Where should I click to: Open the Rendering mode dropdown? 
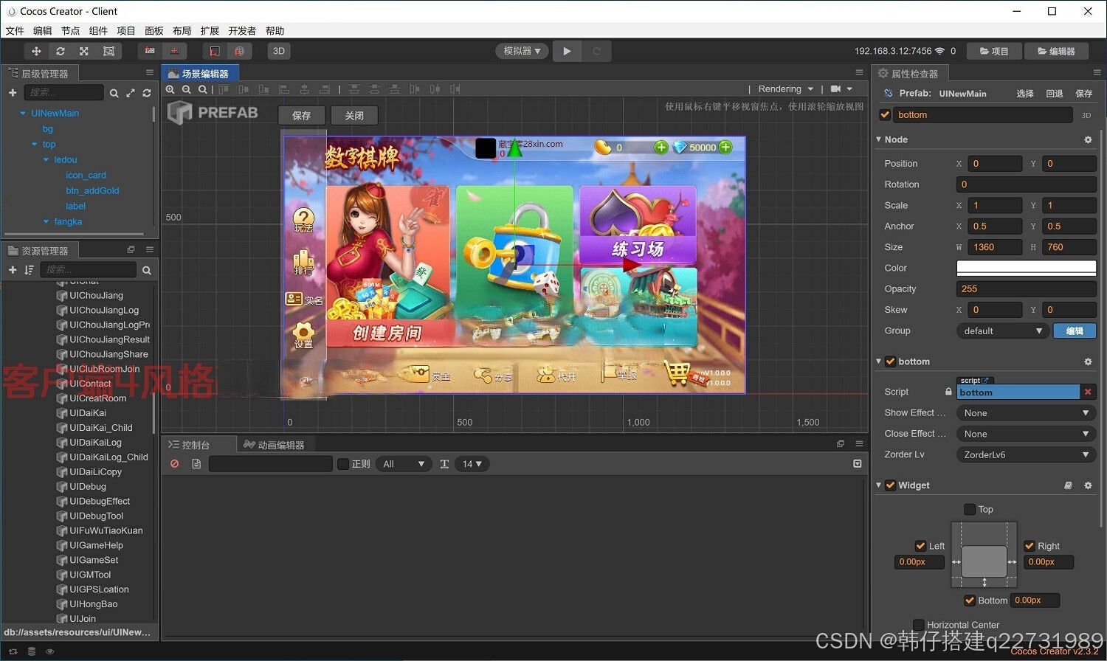(785, 89)
